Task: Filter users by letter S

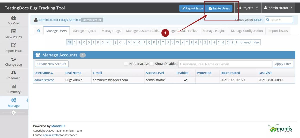Action: (158, 42)
